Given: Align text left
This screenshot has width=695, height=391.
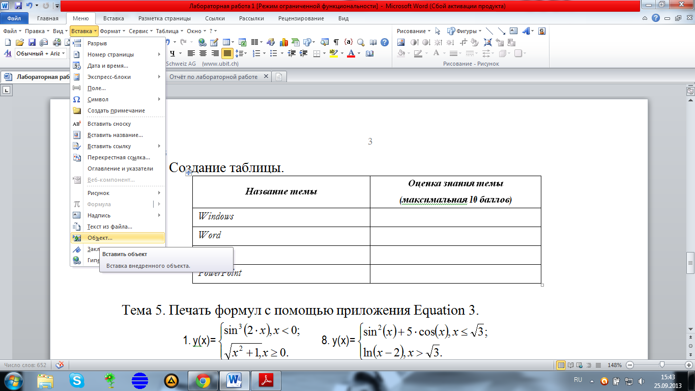Looking at the screenshot, I should 191,53.
